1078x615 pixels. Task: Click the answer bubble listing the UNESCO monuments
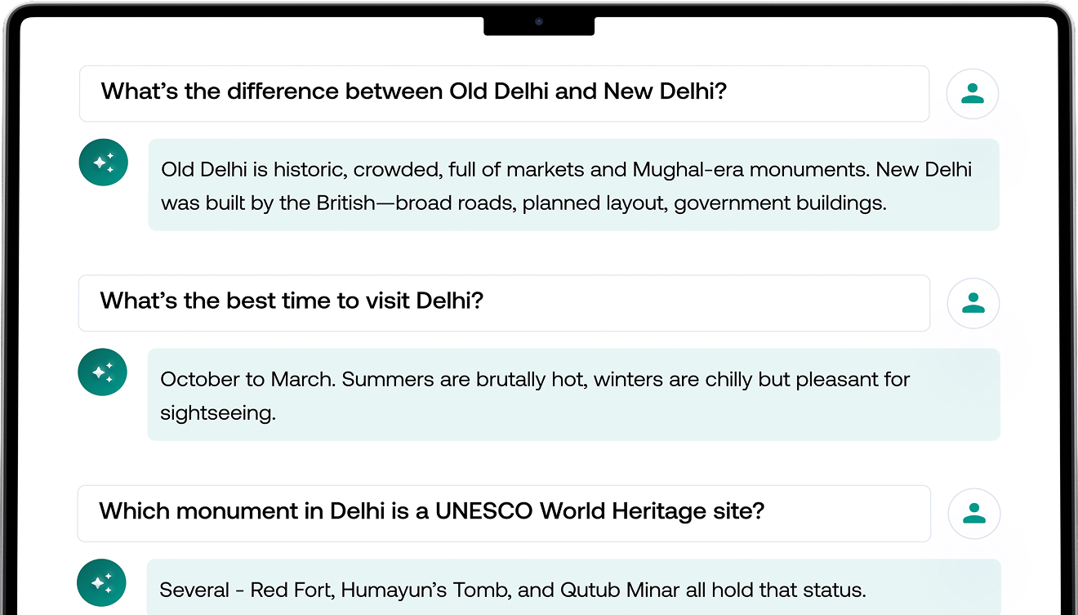click(573, 587)
